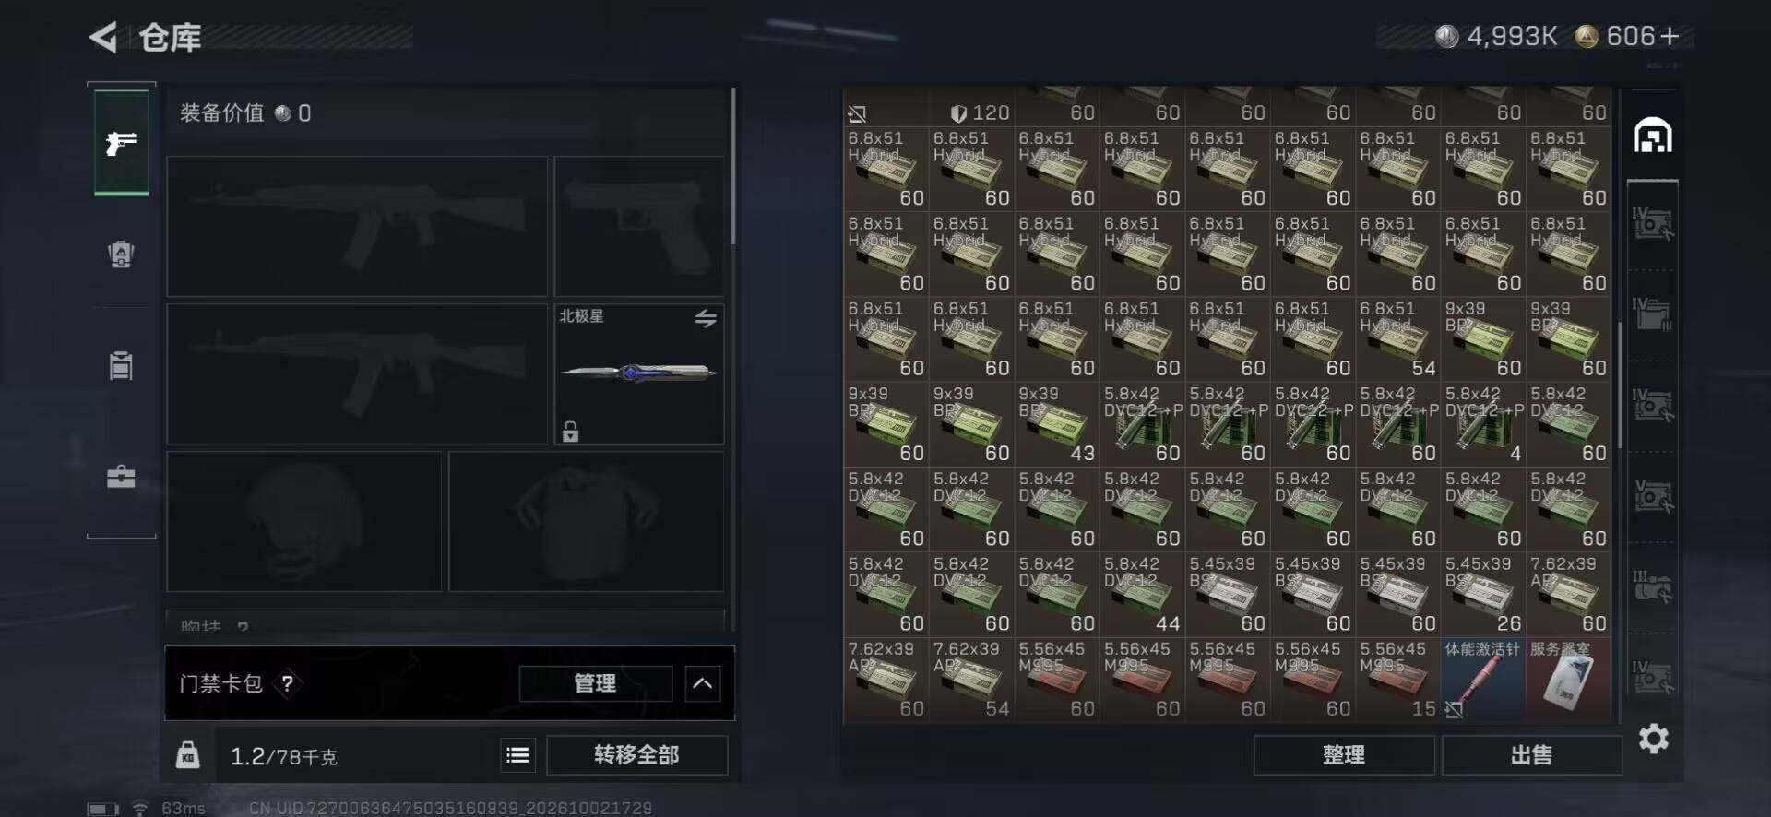Select the 北极星 knife item
This screenshot has height=817, width=1771.
coord(638,373)
